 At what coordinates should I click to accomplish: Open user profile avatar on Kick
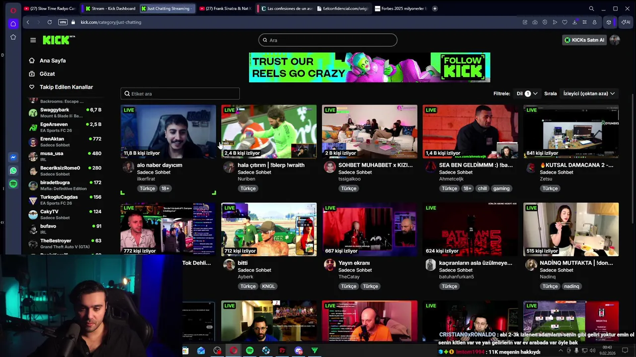coord(615,40)
